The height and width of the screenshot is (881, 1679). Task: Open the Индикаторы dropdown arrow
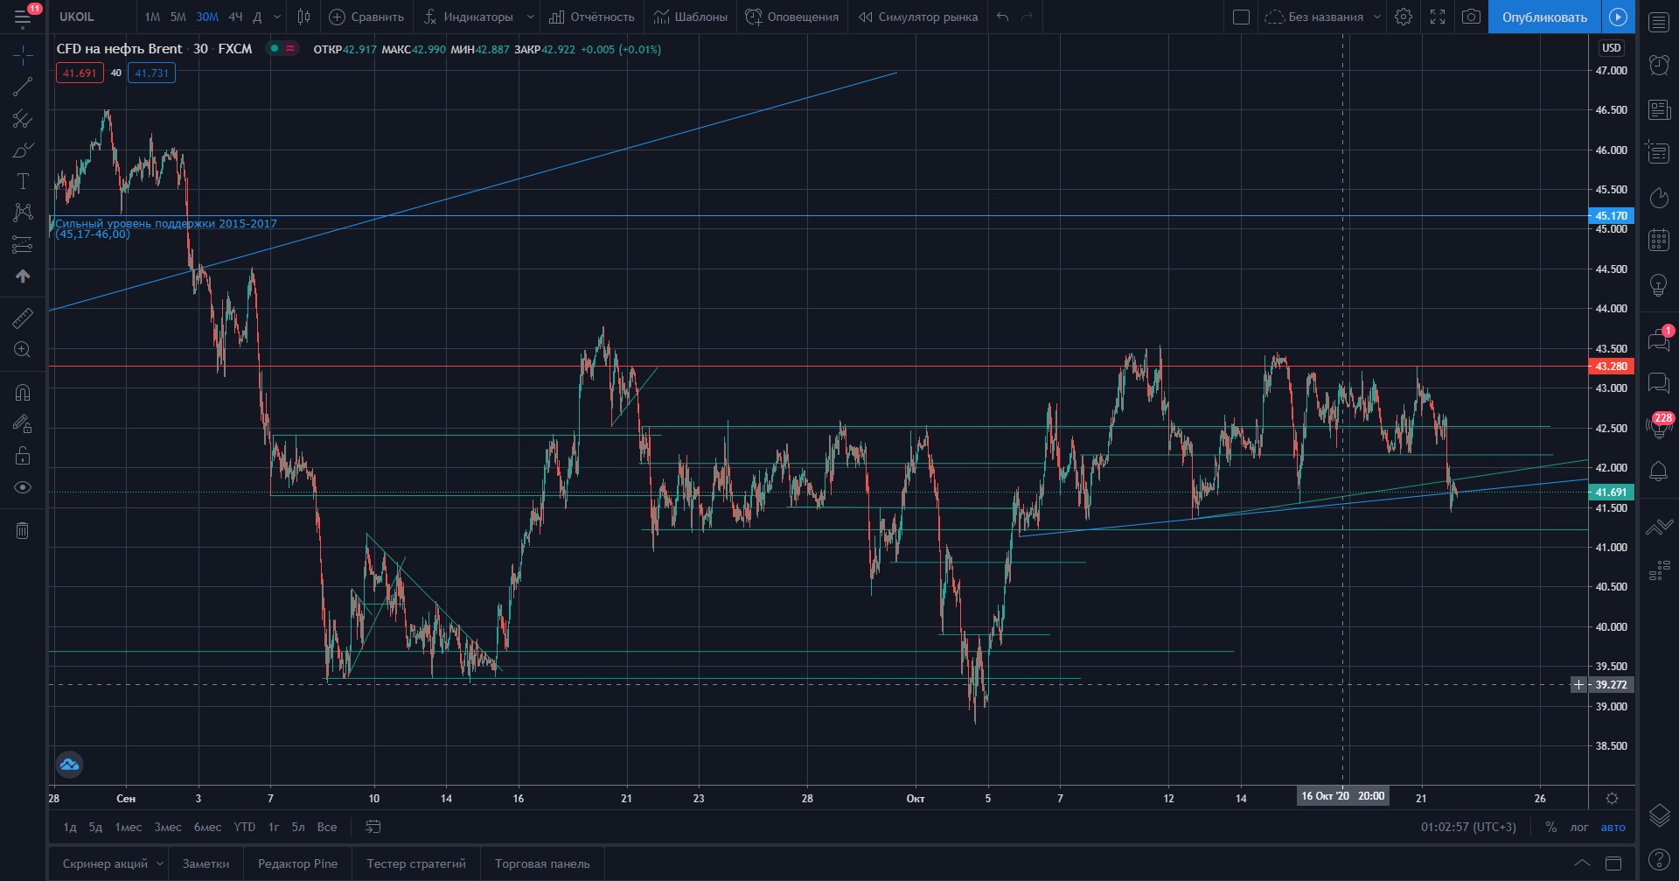tap(530, 17)
